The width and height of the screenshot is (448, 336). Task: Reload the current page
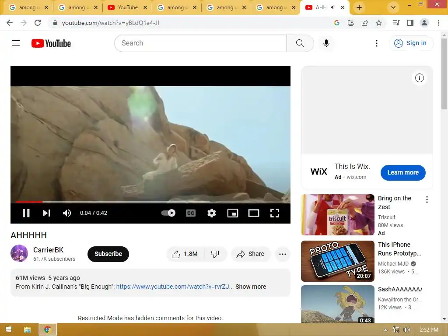click(38, 23)
